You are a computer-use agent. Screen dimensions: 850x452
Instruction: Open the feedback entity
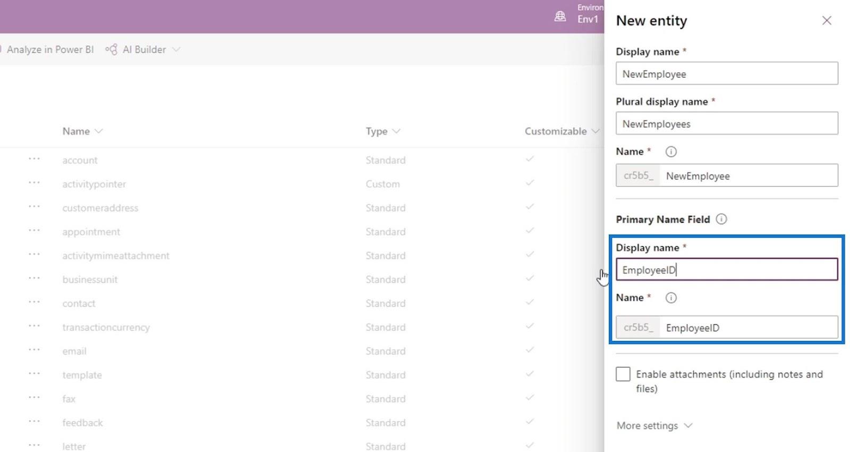(82, 423)
